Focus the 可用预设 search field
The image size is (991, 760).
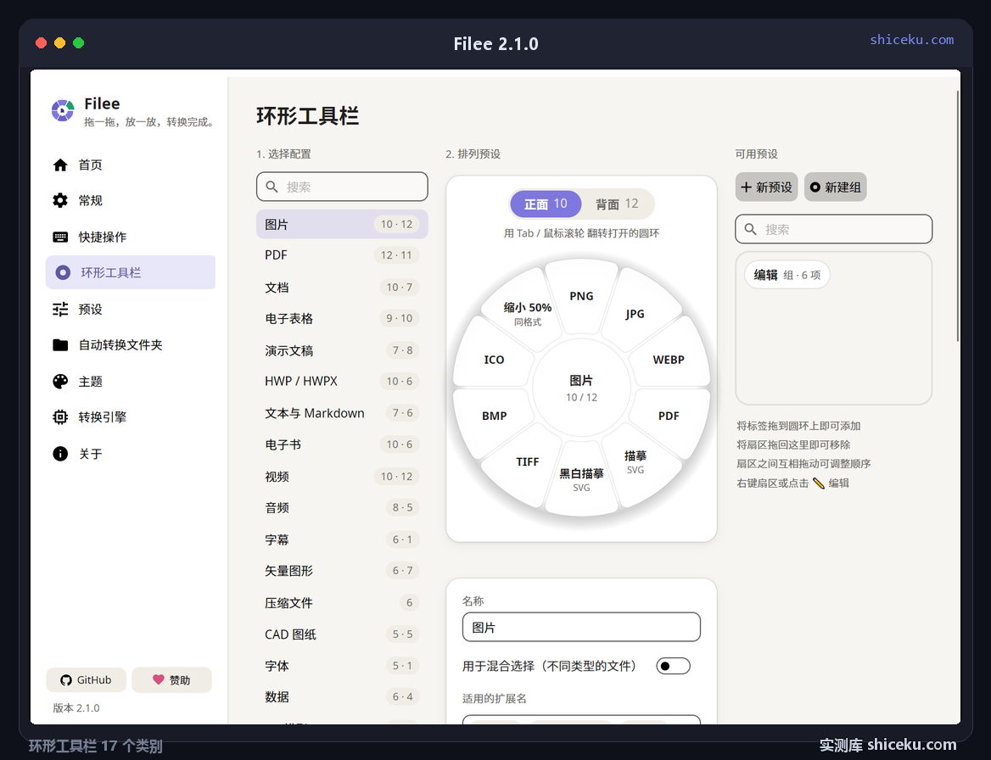[x=834, y=229]
